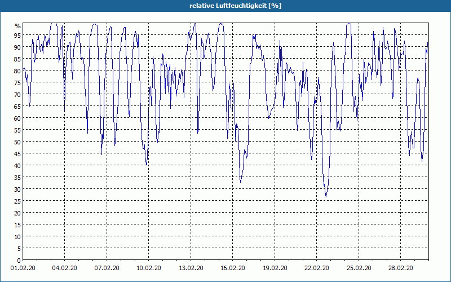Screen dimensions: 451x282
Task: Select the x-axis date 10.02.20
Action: click(x=149, y=268)
